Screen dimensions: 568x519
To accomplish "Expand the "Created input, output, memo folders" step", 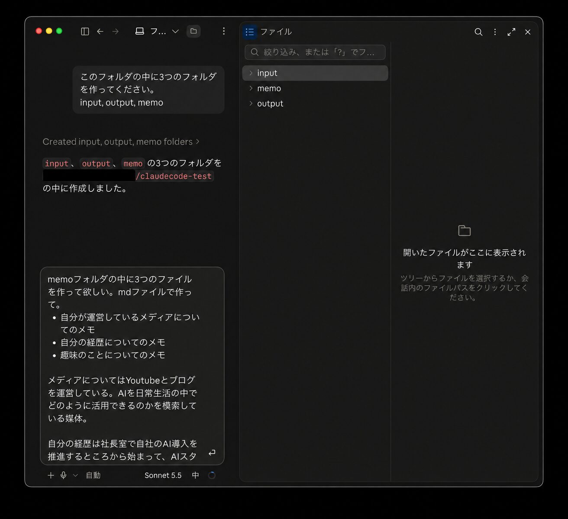I will pyautogui.click(x=121, y=142).
